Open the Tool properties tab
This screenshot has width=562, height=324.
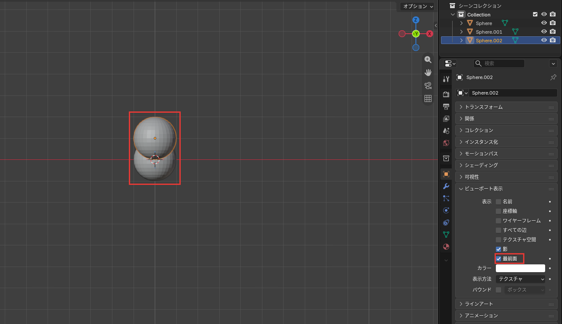(446, 79)
